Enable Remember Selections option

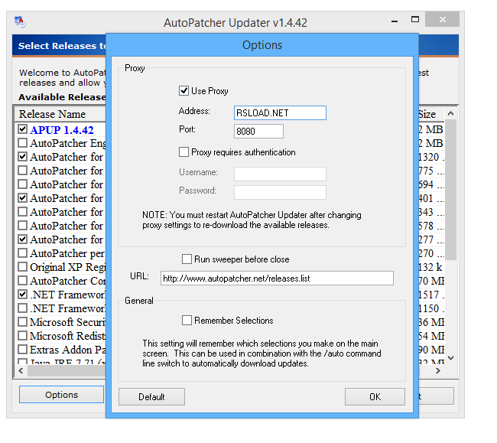click(x=187, y=321)
